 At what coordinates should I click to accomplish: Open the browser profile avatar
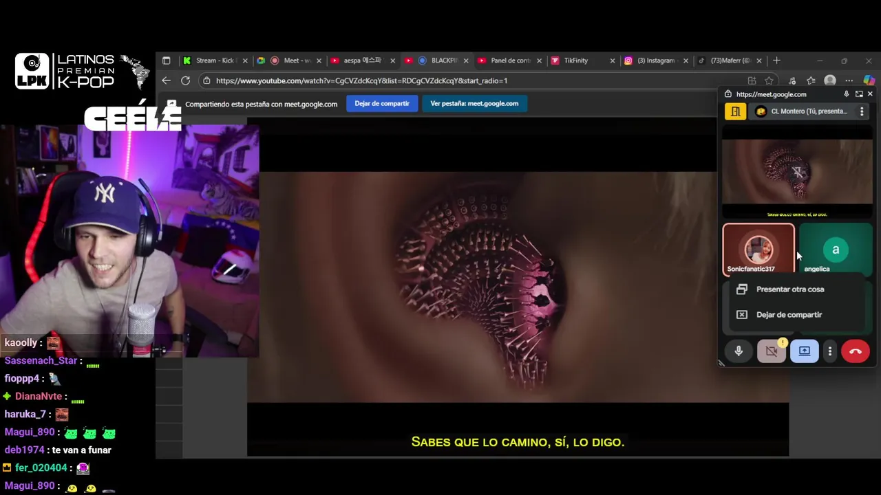click(x=830, y=80)
